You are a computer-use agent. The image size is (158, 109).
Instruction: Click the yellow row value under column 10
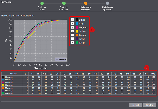click(x=39, y=85)
